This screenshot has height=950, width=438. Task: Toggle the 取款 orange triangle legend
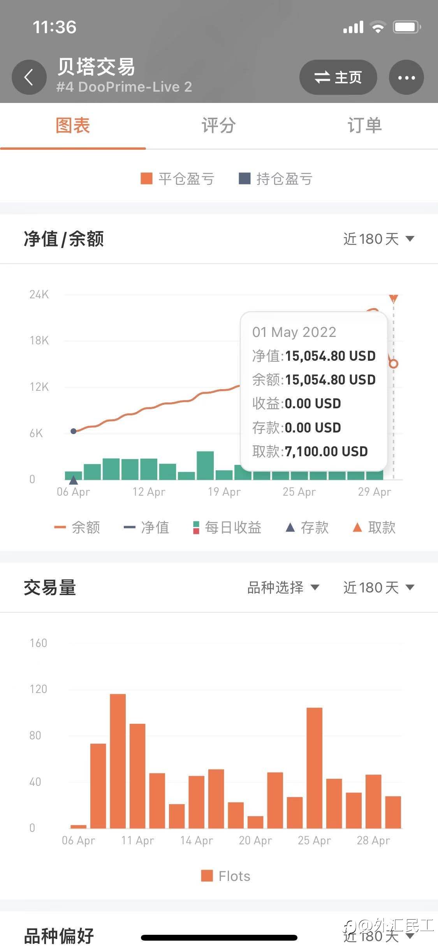(x=357, y=527)
